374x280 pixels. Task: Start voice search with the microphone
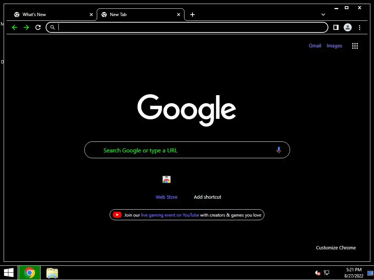(279, 150)
